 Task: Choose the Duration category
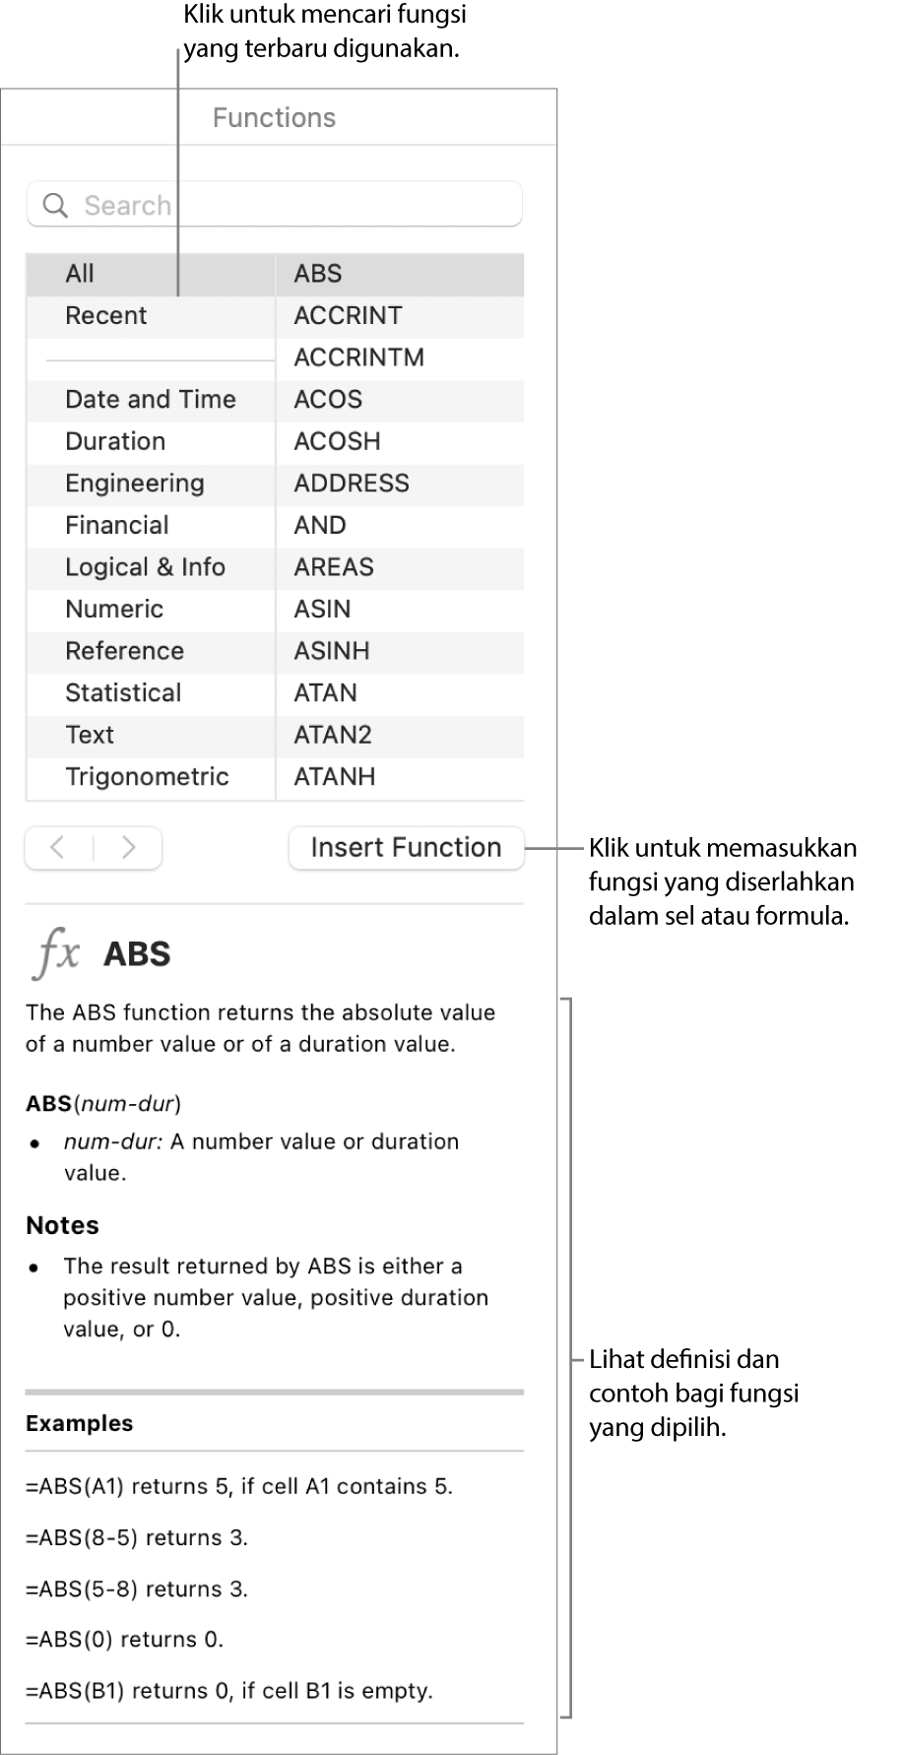click(115, 441)
